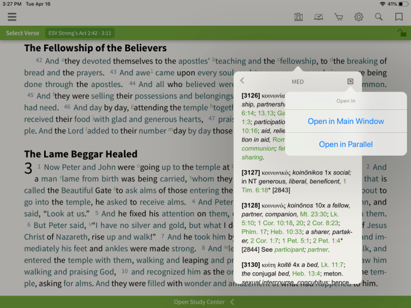Tap the search magnifier icon
Viewport: 411px width, 308px height.
(x=379, y=17)
